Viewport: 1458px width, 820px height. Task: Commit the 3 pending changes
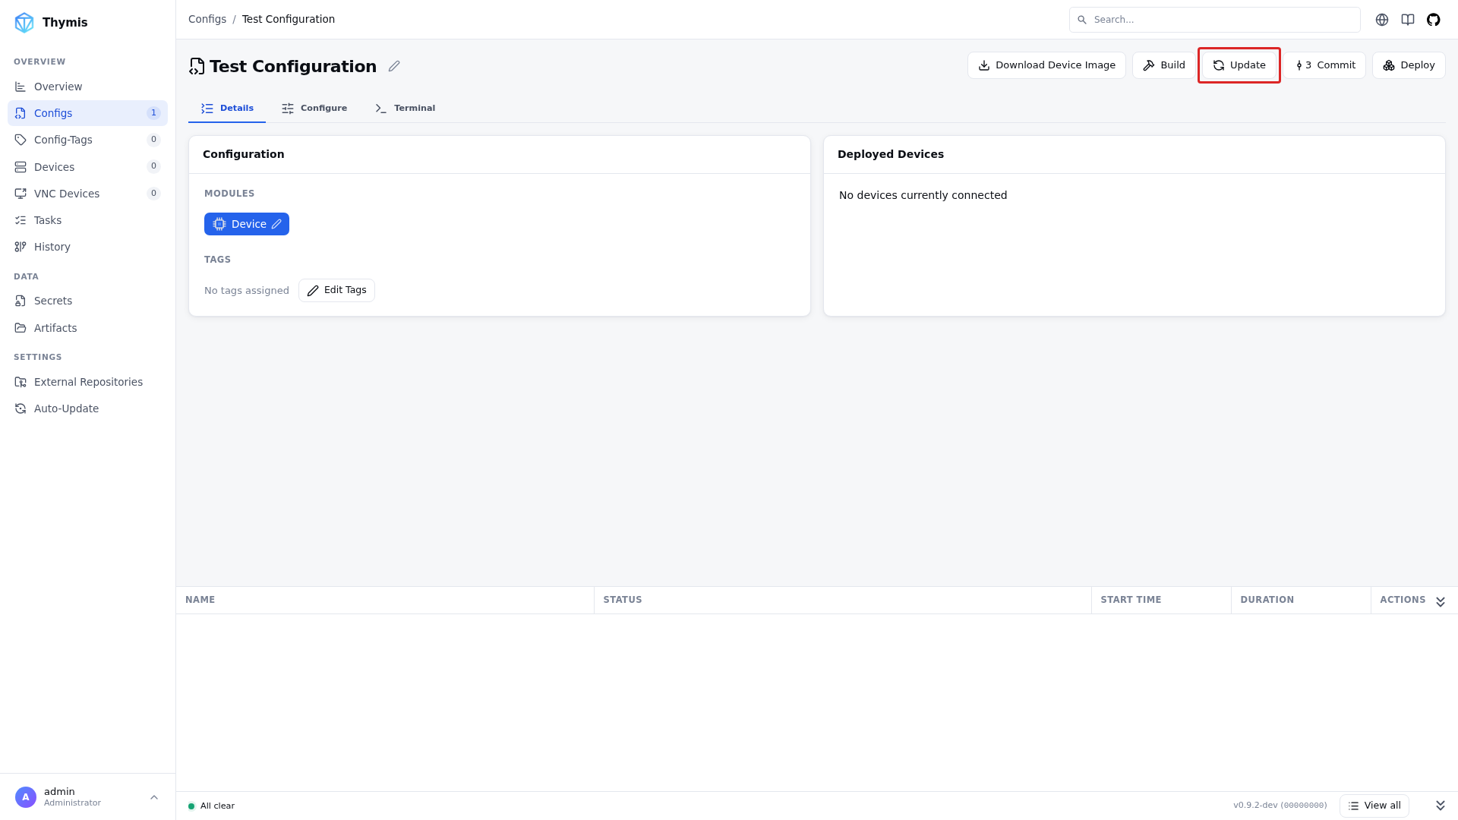[1325, 65]
